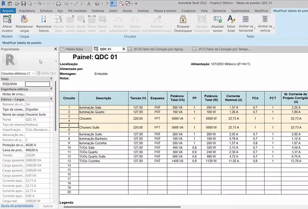Collapse the Engenharia elétrica section
The image size is (308, 209).
click(51, 89)
